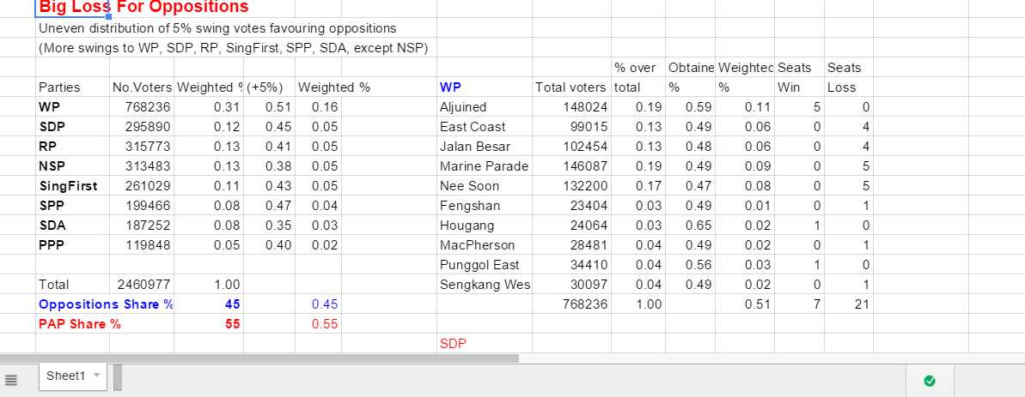Select the '24064' Hougang voters cell
Viewport: 1025px width, 397px height.
572,225
